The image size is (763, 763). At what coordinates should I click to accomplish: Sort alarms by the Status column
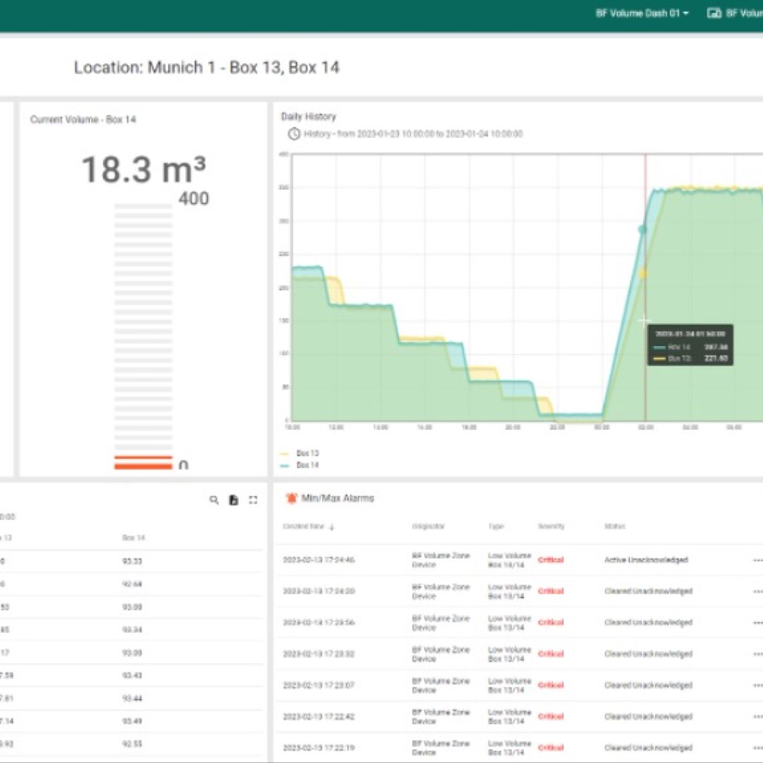pyautogui.click(x=615, y=526)
